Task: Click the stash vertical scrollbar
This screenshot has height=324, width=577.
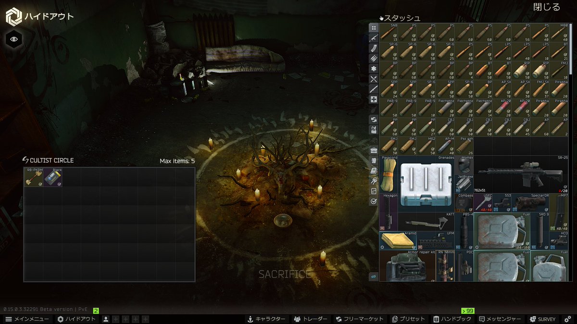Action: 571,48
